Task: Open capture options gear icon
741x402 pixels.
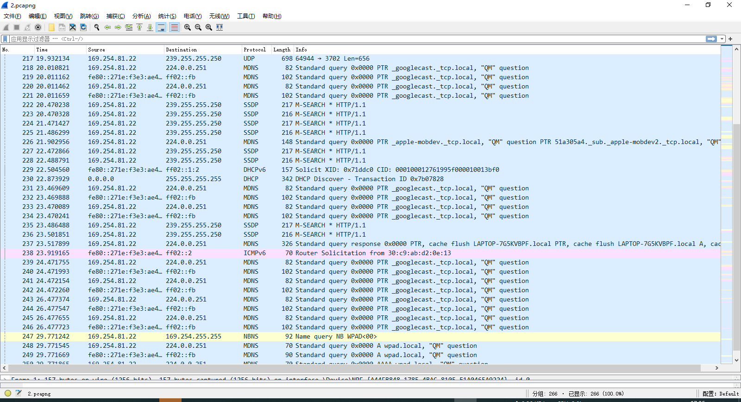Action: [38, 27]
